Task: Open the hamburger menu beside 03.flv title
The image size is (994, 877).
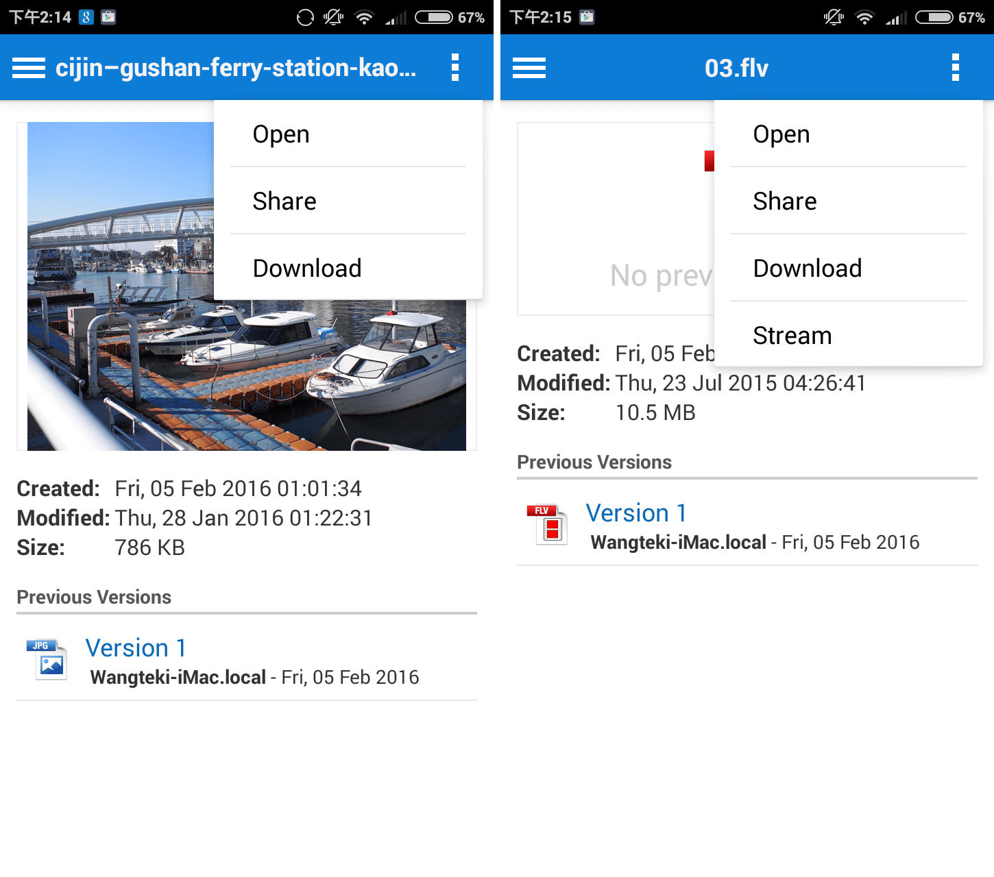Action: pyautogui.click(x=529, y=67)
